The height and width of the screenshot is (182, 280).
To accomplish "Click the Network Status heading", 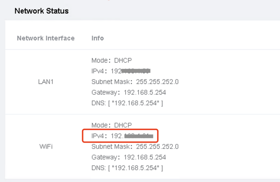I will coord(42,11).
